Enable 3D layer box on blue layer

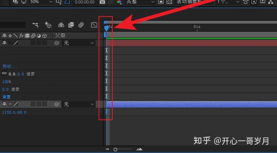pos(45,104)
